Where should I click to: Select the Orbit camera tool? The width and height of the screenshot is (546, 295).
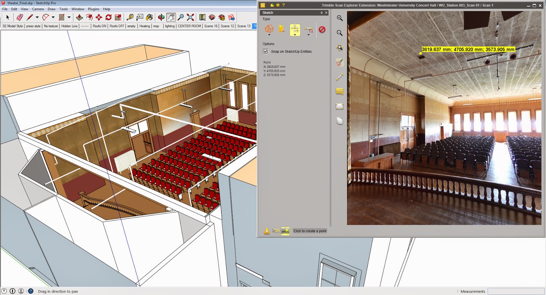pyautogui.click(x=161, y=17)
